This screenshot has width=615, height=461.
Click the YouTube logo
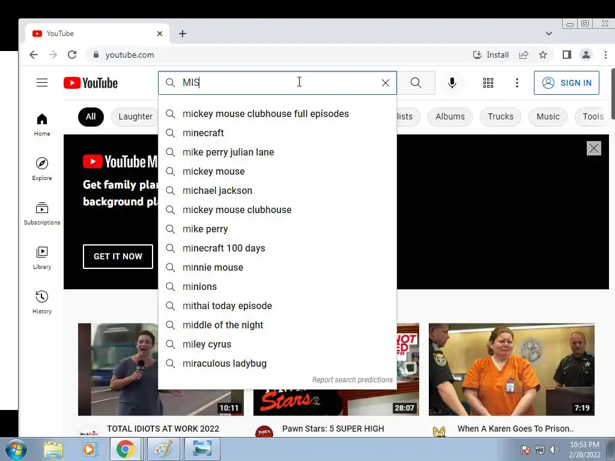(91, 83)
